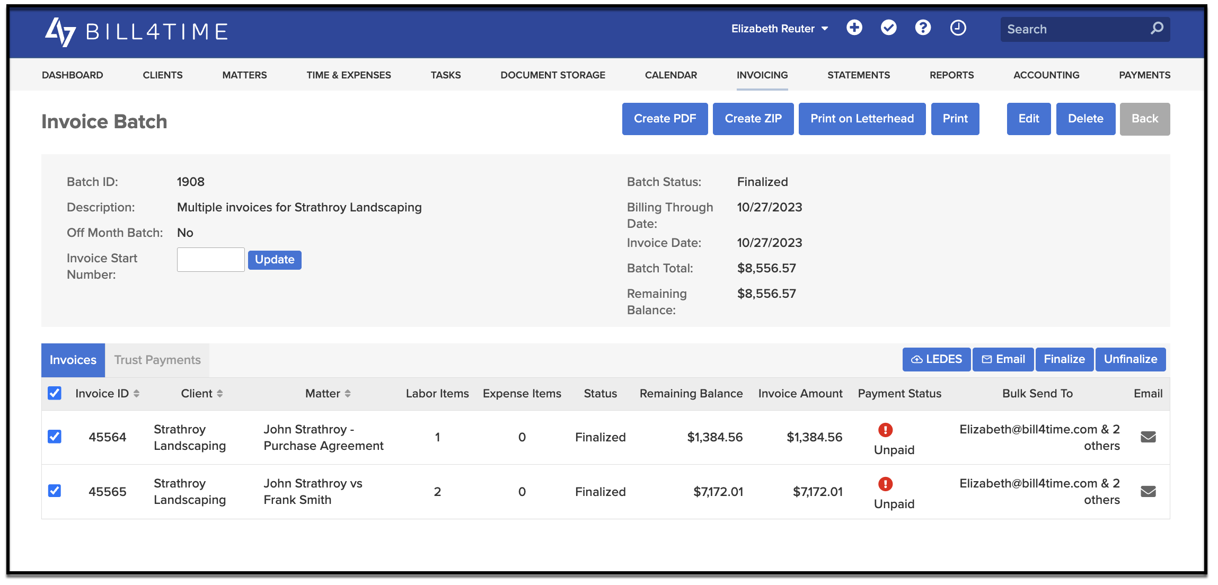Image resolution: width=1218 pixels, height=585 pixels.
Task: Sort by Invoice ID column arrows
Action: pos(136,394)
